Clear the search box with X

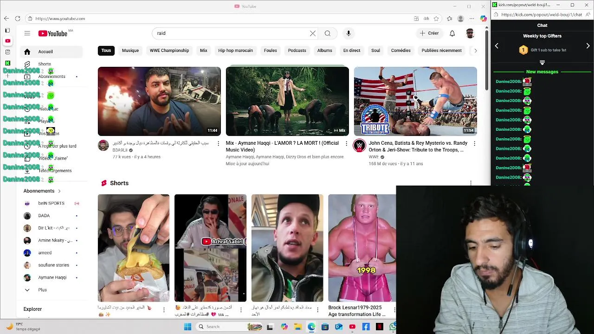(x=313, y=33)
